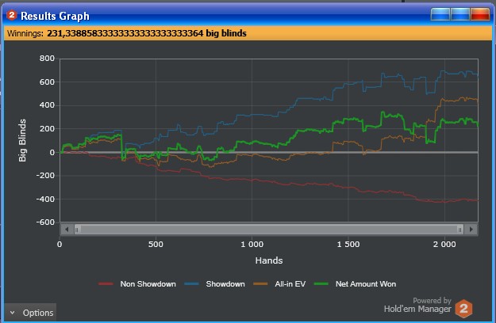This screenshot has height=323, width=496.
Task: Click the left grip handle of range scrollbar
Action: coord(77,230)
